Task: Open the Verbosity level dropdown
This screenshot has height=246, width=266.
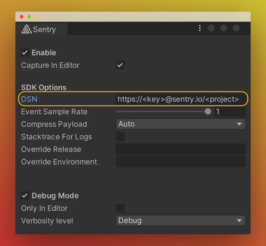Action: tap(181, 221)
